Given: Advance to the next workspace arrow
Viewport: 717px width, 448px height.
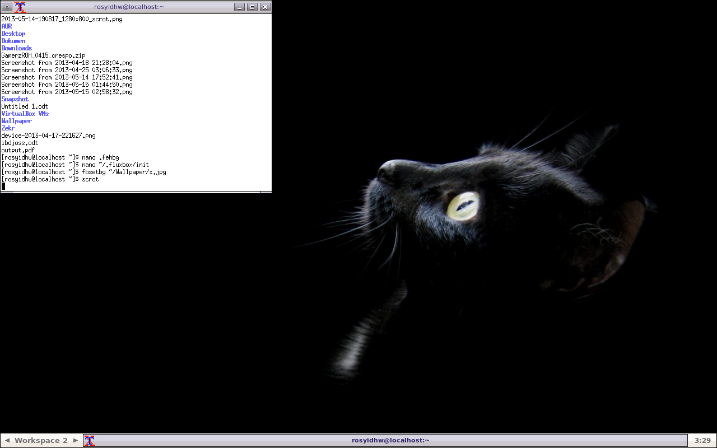Looking at the screenshot, I should 75,440.
